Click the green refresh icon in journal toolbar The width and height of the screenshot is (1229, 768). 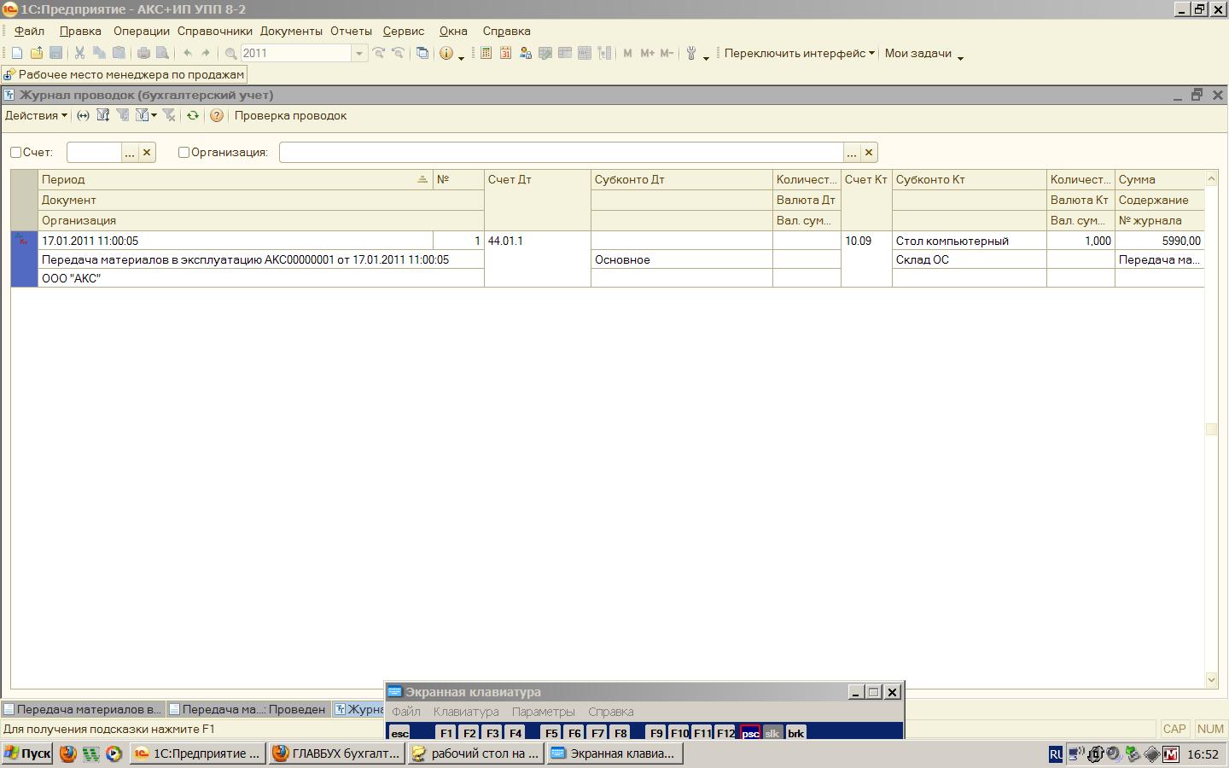point(193,116)
